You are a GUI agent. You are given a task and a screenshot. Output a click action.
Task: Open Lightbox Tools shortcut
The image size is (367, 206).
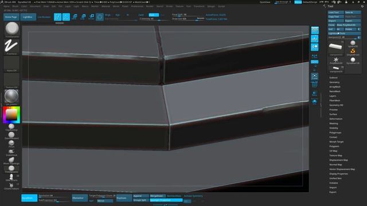coord(344,33)
